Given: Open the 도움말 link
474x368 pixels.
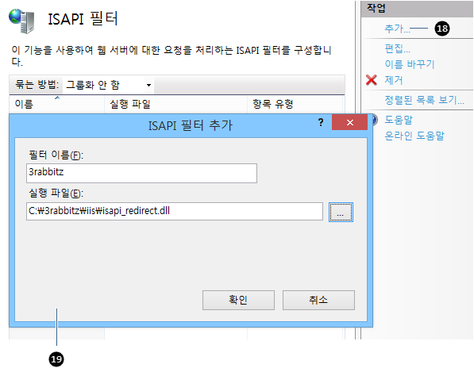Looking at the screenshot, I should (x=398, y=120).
